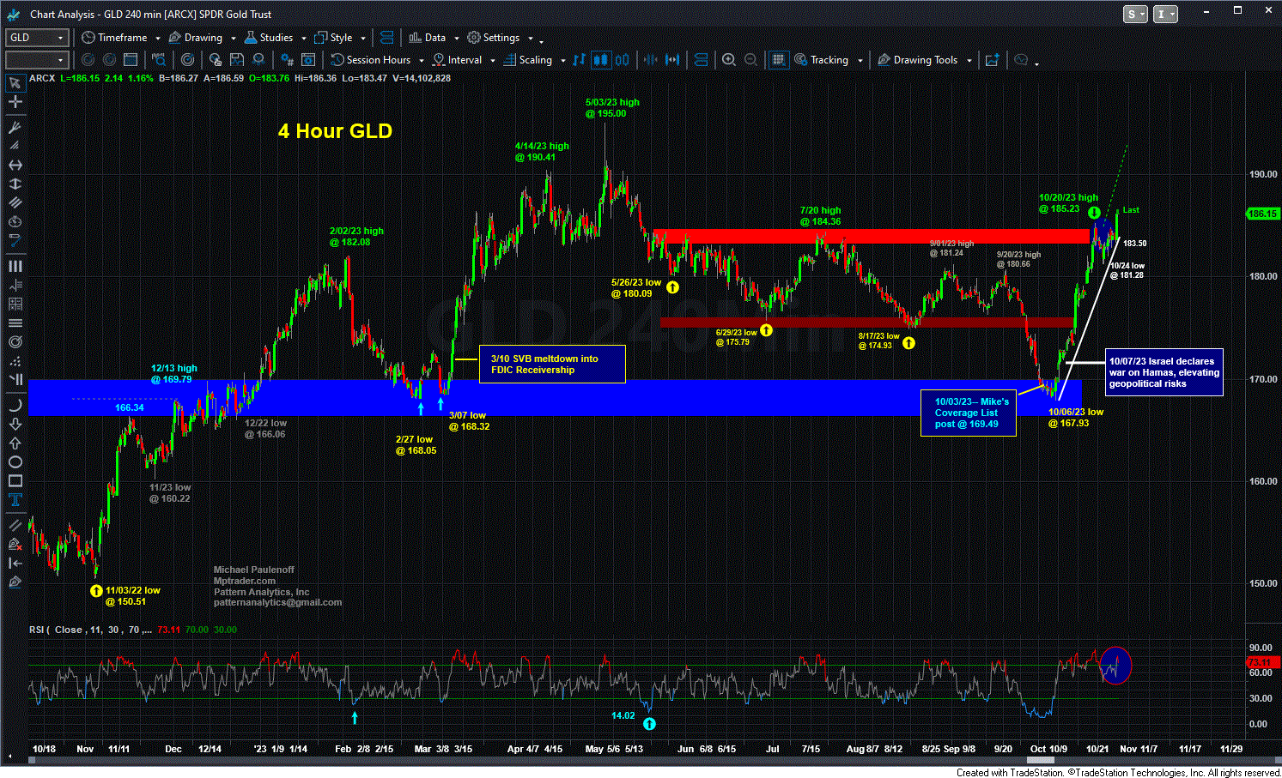
Task: Click the zoom out magnifier icon
Action: [x=750, y=60]
